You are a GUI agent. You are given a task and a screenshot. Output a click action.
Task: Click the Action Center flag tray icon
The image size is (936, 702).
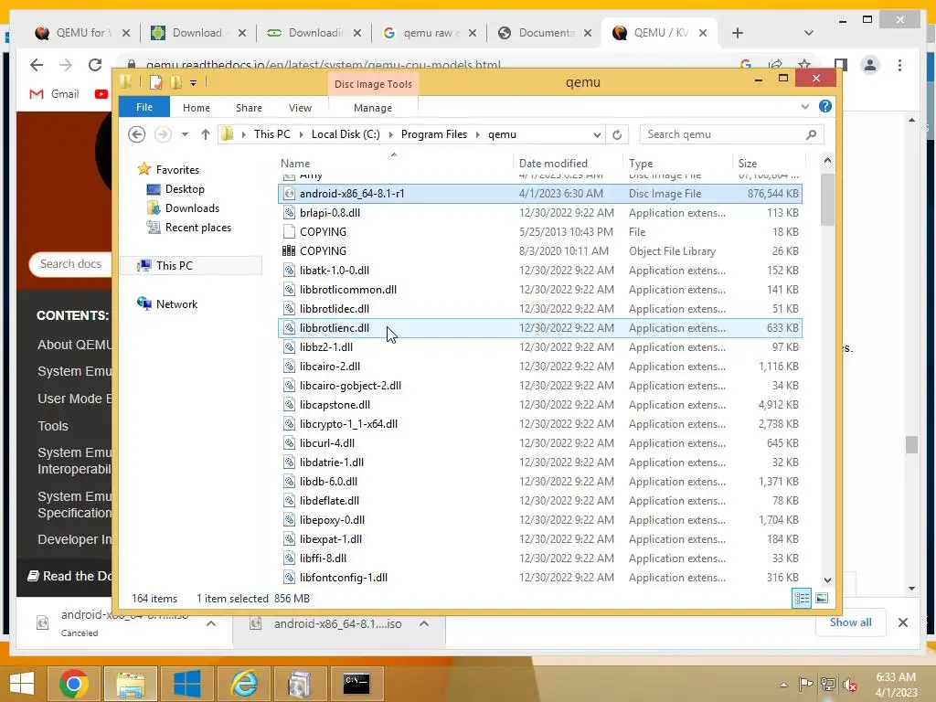coord(806,685)
